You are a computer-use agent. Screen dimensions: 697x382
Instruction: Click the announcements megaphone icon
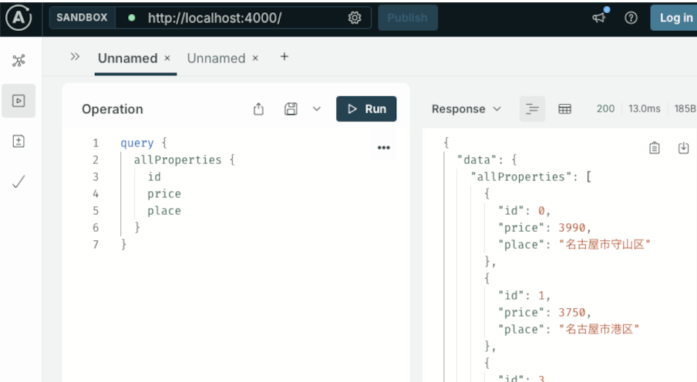click(x=599, y=18)
